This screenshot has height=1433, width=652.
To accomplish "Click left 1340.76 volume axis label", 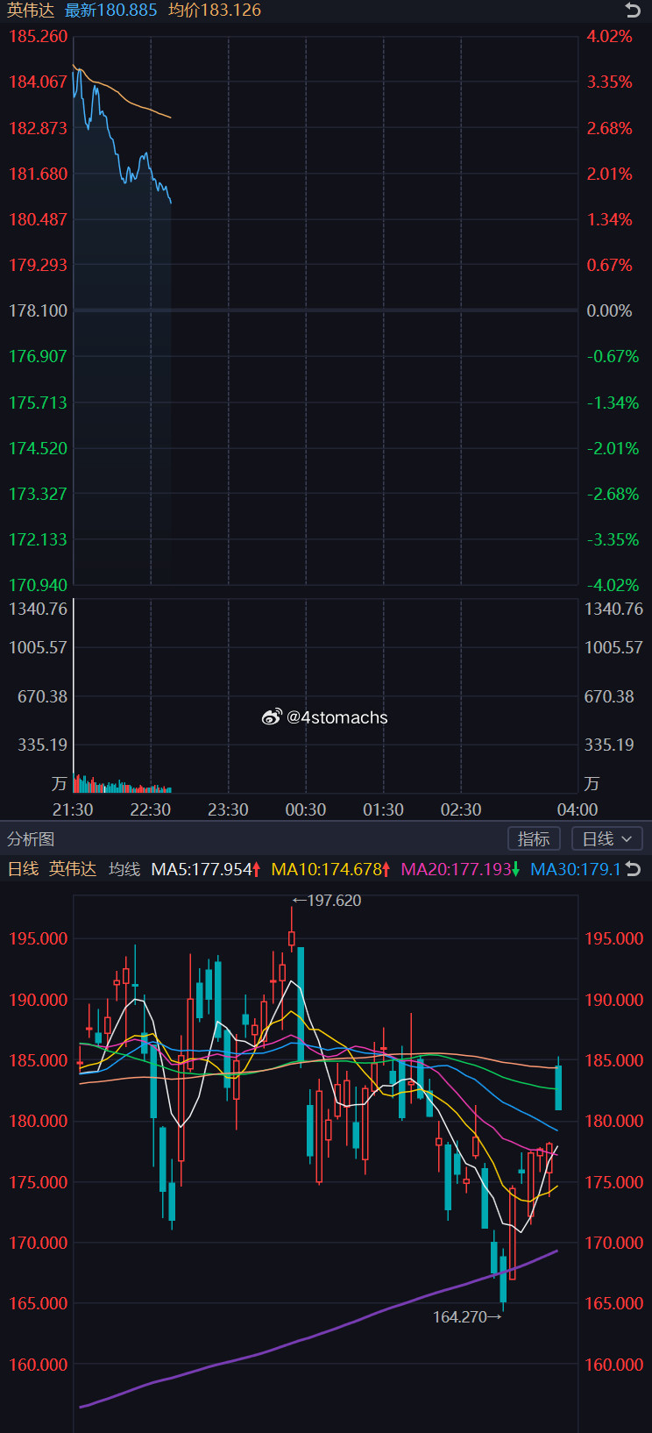I will pos(38,609).
